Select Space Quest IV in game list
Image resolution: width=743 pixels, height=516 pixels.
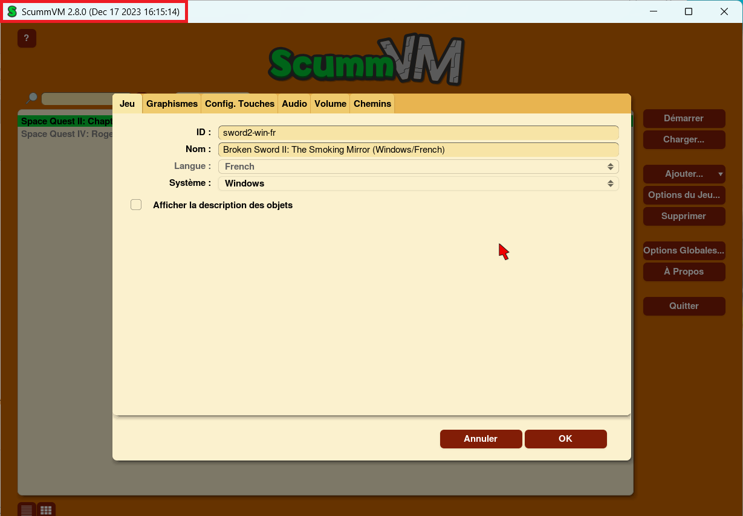(67, 134)
